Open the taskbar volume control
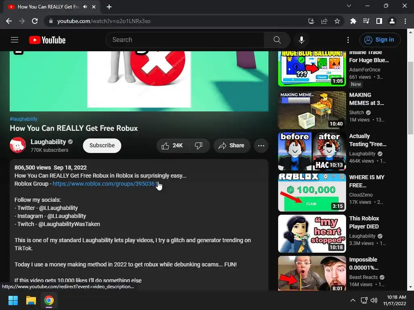Image resolution: width=414 pixels, height=310 pixels. (374, 300)
